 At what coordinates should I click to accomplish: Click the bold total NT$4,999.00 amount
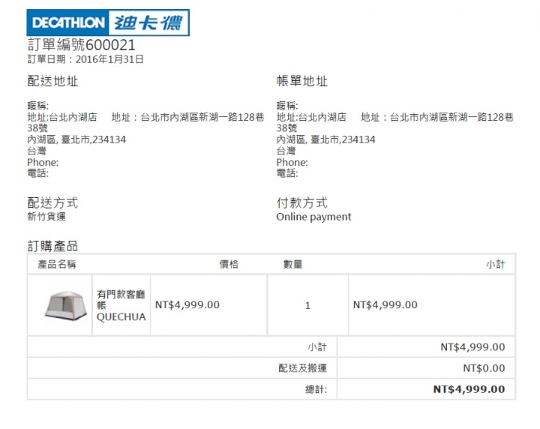click(x=469, y=389)
